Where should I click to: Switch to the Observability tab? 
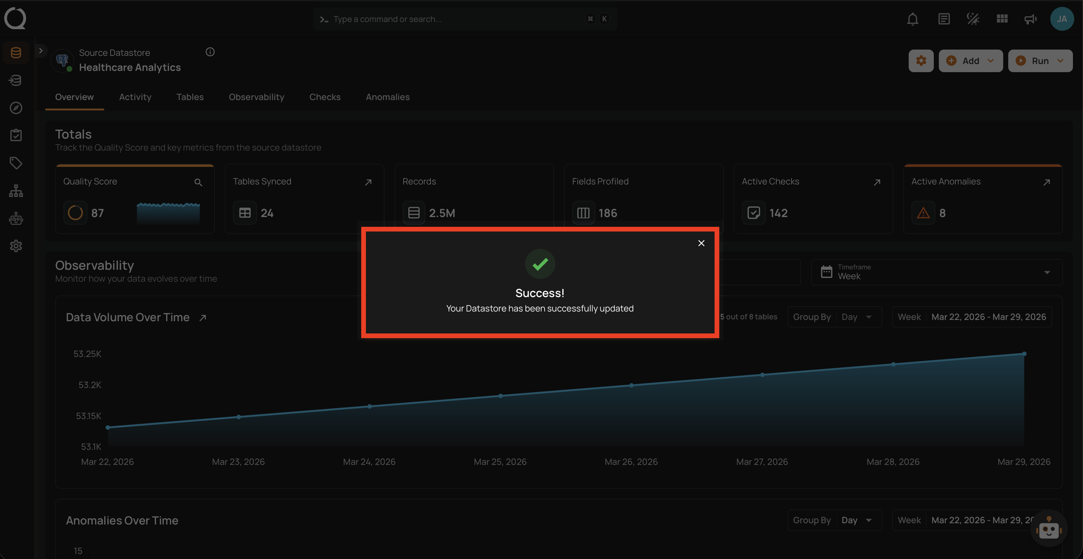coord(256,97)
